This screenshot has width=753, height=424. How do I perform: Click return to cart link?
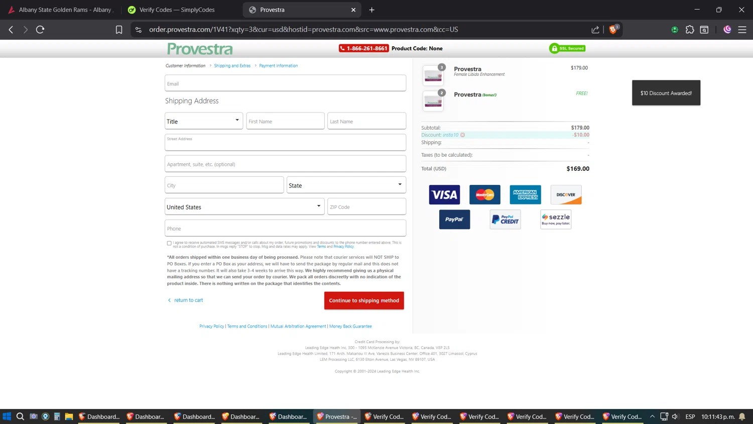185,300
